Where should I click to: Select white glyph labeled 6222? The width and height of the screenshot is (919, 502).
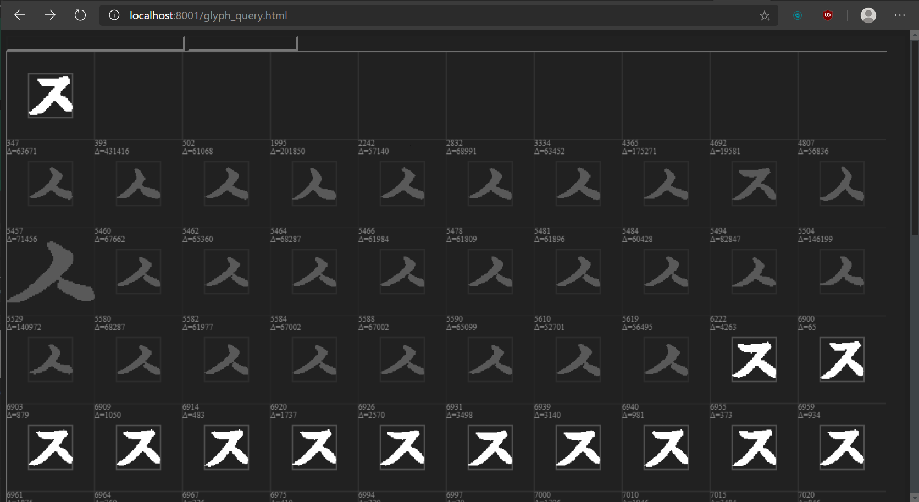(754, 360)
